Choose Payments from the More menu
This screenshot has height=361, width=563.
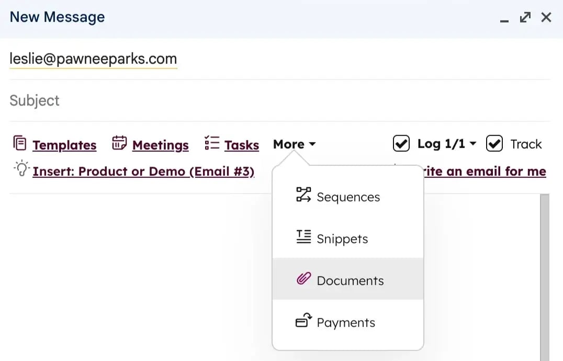coord(346,323)
